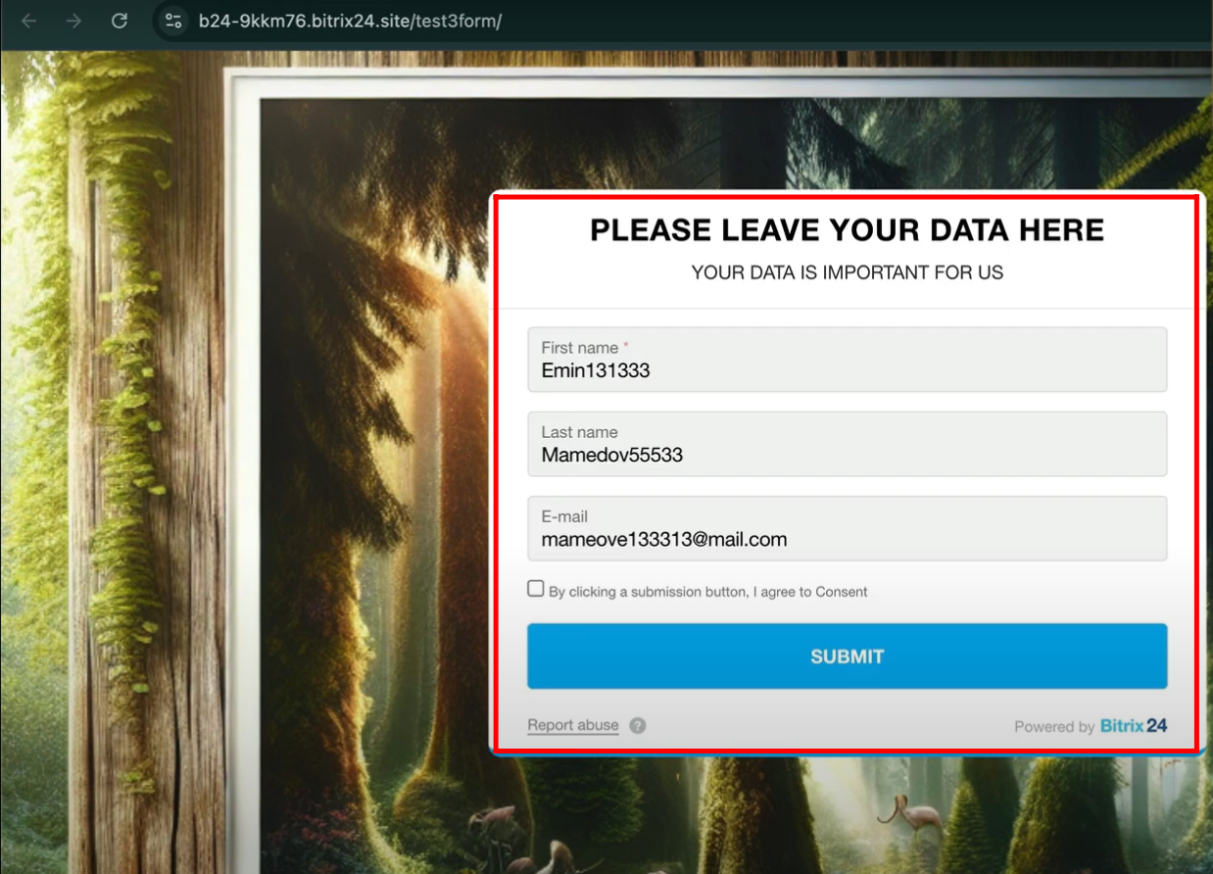Image resolution: width=1213 pixels, height=874 pixels.
Task: Reload the page with the refresh icon
Action: point(120,21)
